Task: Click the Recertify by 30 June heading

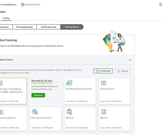Action: [42, 81]
